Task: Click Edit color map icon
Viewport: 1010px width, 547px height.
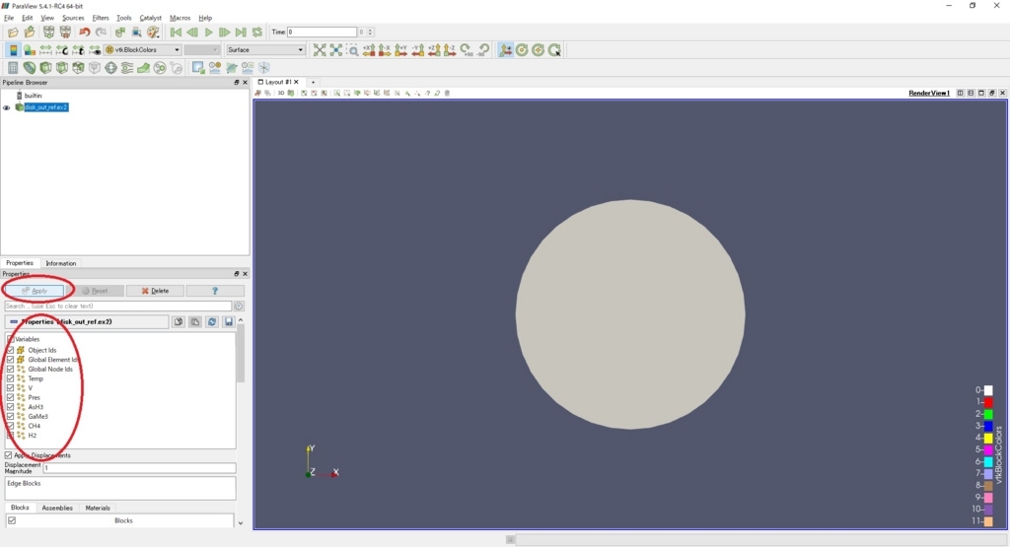Action: [30, 50]
